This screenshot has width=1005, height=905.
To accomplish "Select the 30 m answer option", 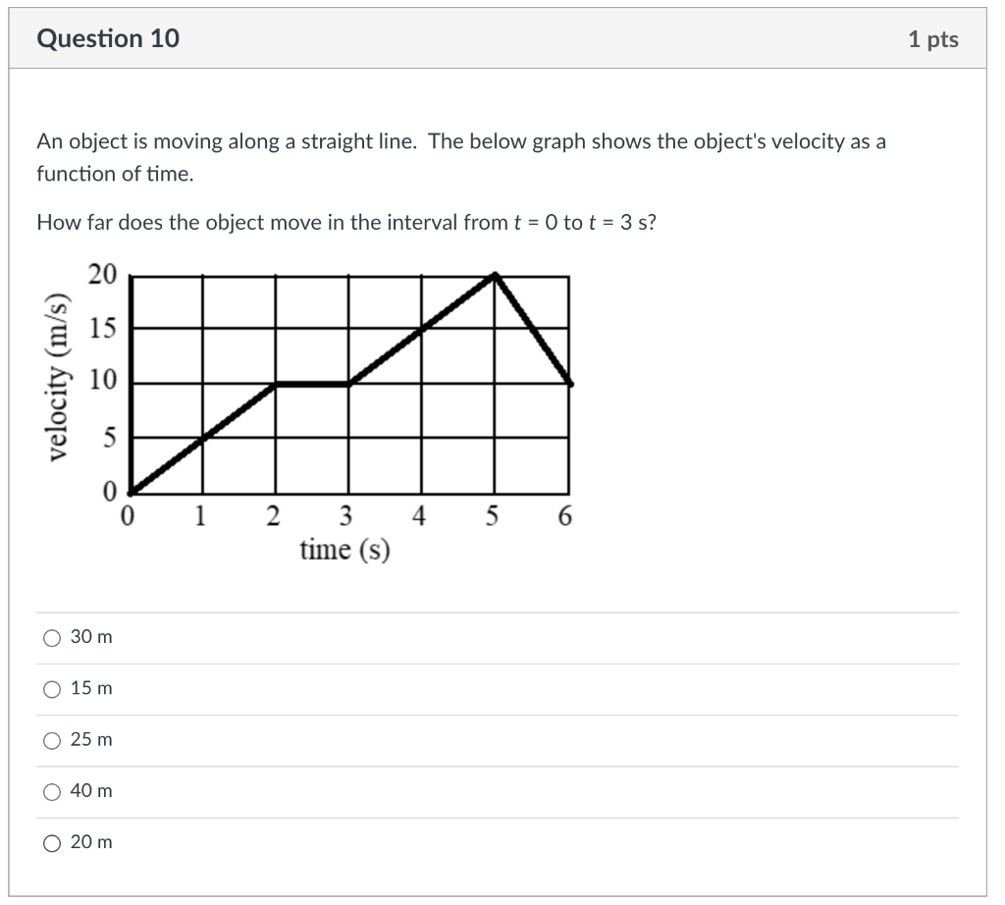I will pyautogui.click(x=50, y=637).
